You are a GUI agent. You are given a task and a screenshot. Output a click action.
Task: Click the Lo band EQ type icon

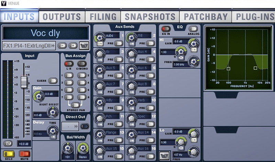point(181,148)
